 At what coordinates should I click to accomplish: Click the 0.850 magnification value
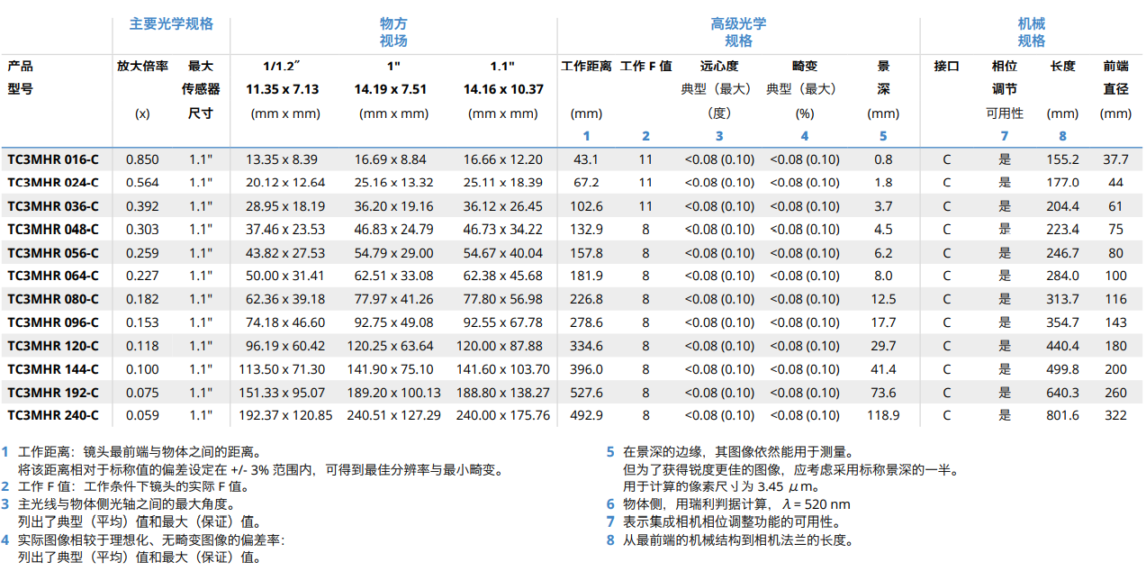click(x=142, y=159)
